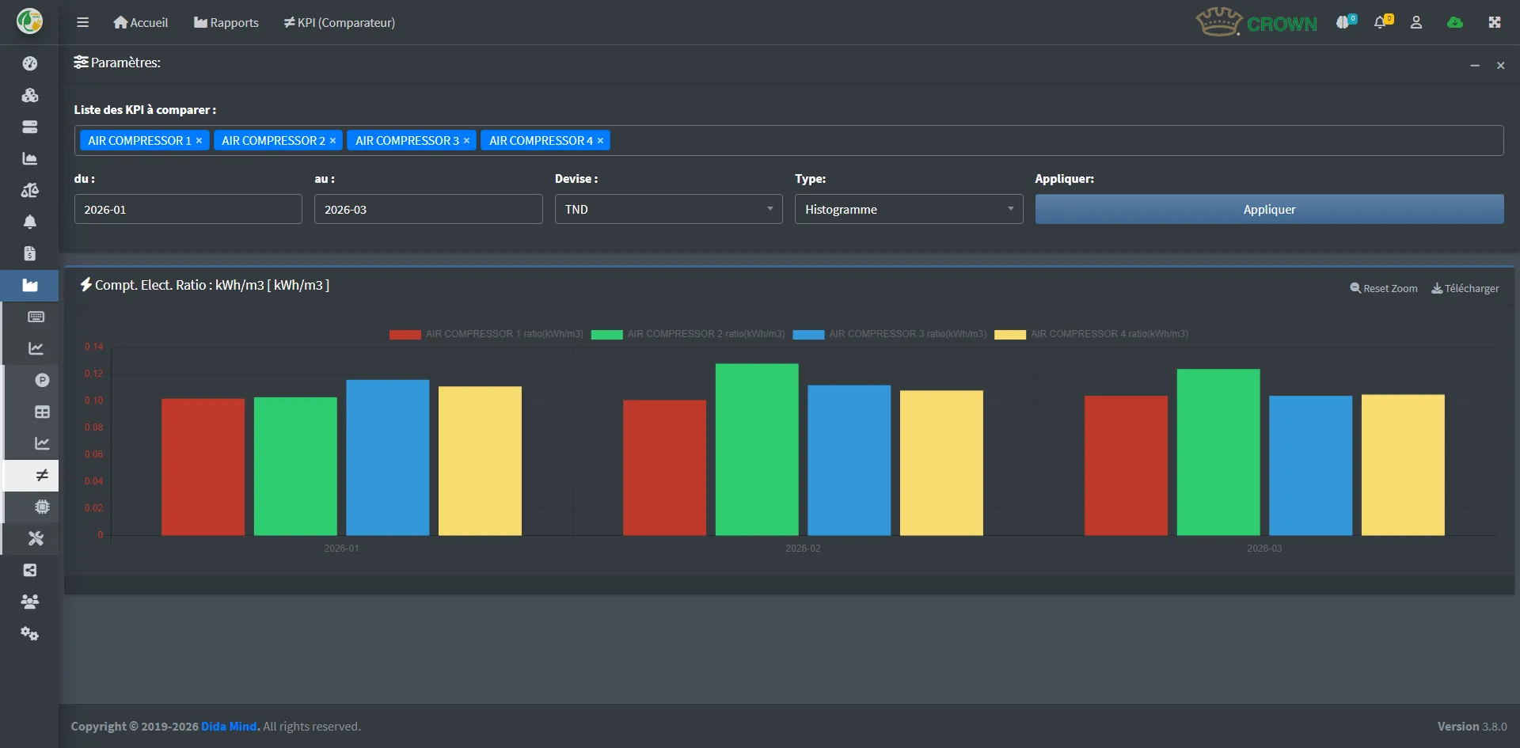Open the dashboard gauge icon in sidebar
Screen dimensions: 1520x748
pyautogui.click(x=30, y=63)
